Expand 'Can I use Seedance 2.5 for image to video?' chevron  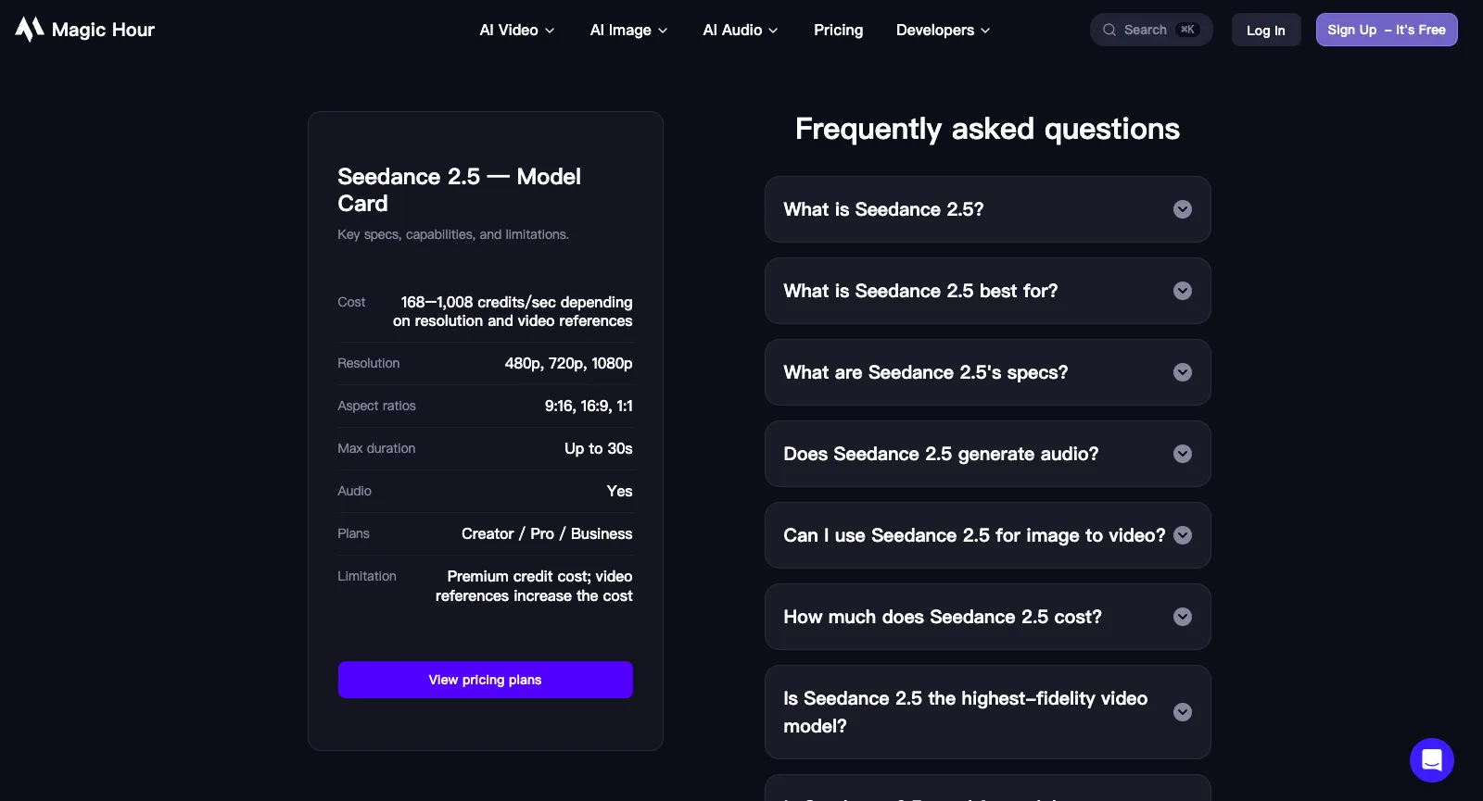pyautogui.click(x=1183, y=535)
